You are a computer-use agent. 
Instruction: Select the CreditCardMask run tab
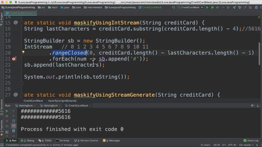coord(78,105)
